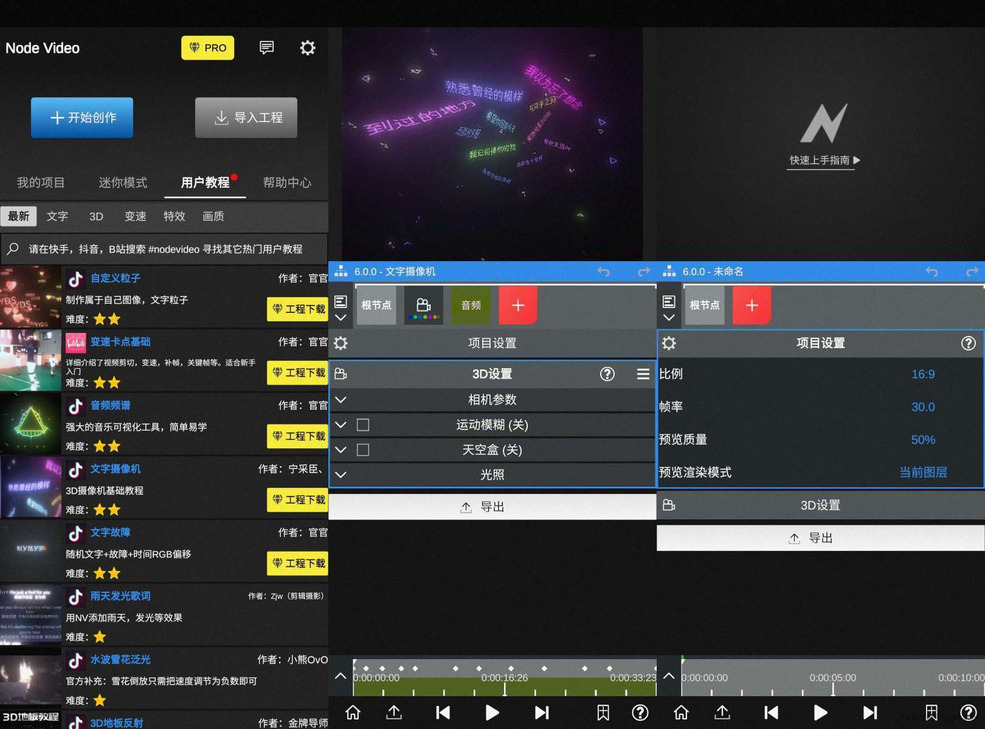Select the 文字 tutorial category filter
This screenshot has height=729, width=985.
[x=57, y=216]
